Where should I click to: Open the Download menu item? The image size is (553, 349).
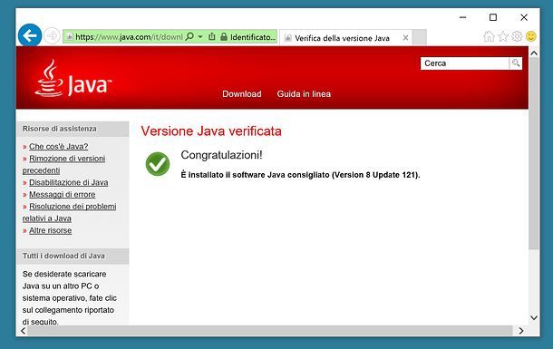tap(242, 94)
